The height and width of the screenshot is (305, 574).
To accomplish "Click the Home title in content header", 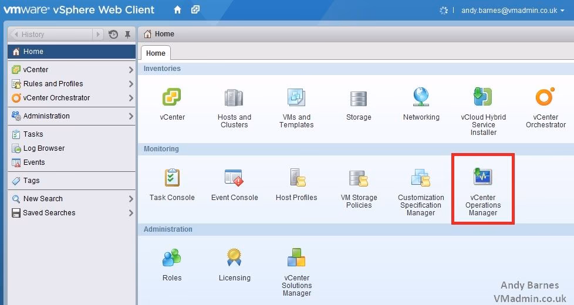I will (x=164, y=34).
